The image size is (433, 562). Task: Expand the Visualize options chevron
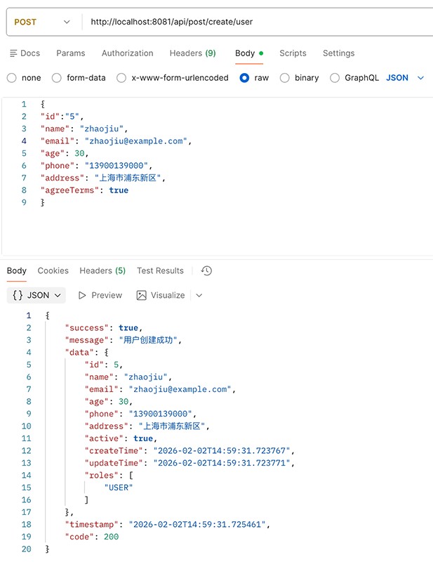pos(199,296)
